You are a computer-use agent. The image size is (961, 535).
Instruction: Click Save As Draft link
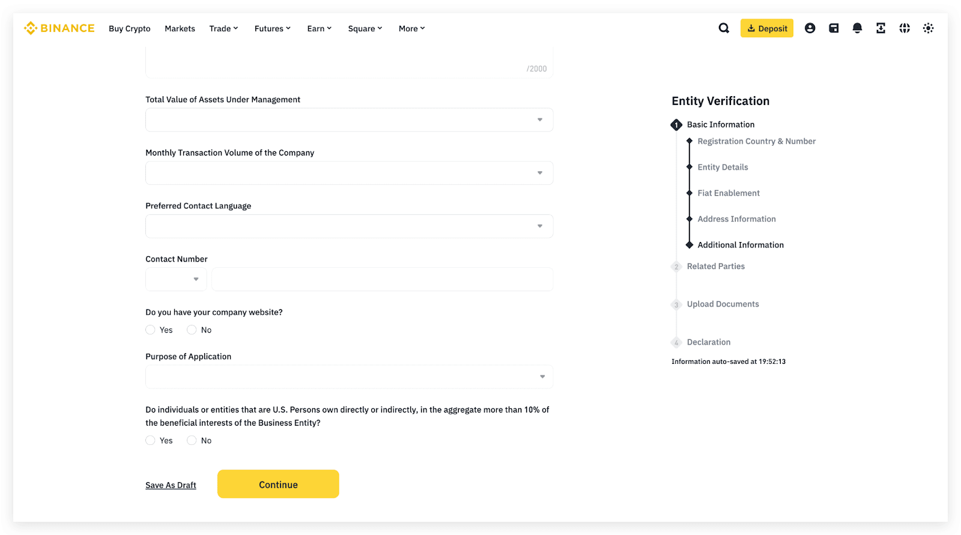point(171,485)
